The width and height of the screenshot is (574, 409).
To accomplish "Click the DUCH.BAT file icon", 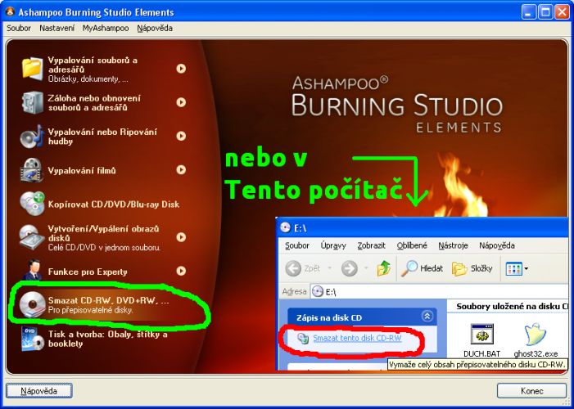I will [481, 335].
